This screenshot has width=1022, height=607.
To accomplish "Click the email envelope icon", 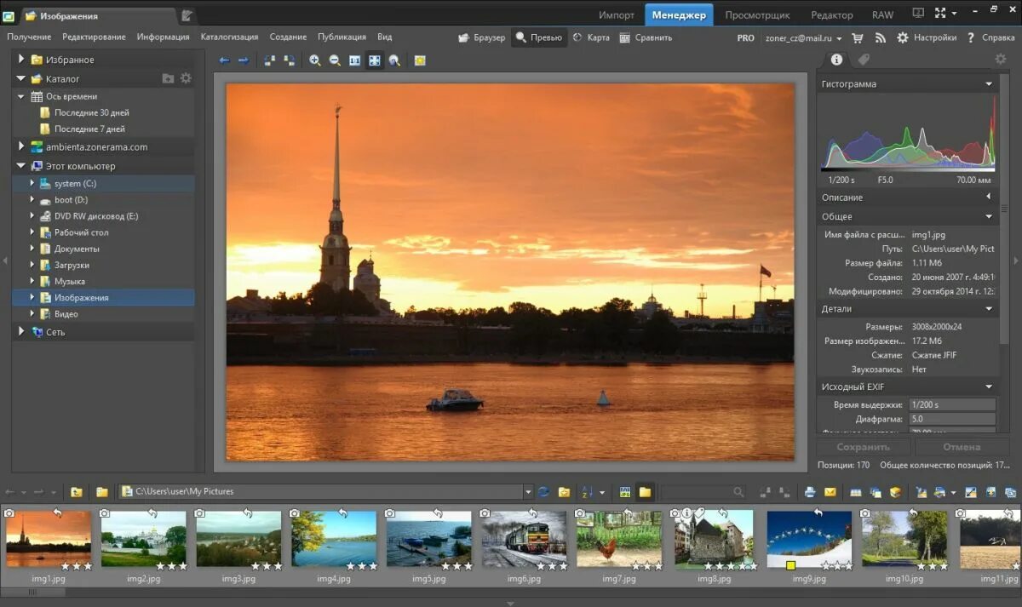I will (x=830, y=492).
